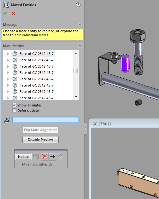Viewport: 159px width, 199px height.
Task: Expand first Face of GC 2542-43-7 item
Action: [8, 54]
